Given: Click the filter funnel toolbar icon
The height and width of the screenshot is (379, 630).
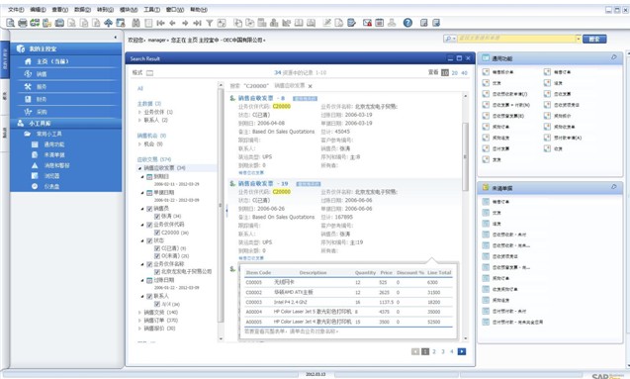Looking at the screenshot, I should pos(210,23).
